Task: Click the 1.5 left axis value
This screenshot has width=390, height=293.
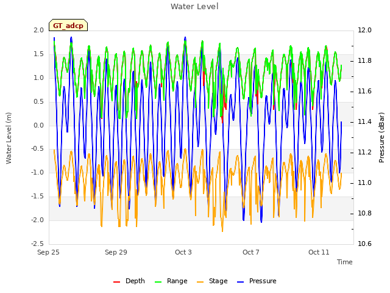Action: 38,54
